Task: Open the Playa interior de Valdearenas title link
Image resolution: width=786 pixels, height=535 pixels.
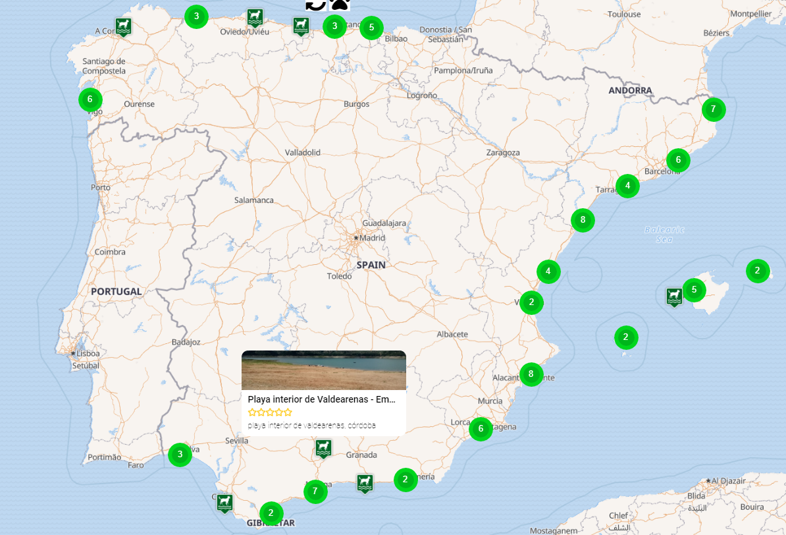Action: point(322,399)
